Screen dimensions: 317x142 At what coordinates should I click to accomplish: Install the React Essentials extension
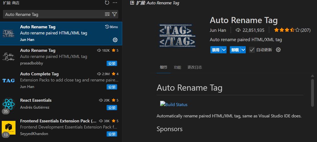point(112,108)
